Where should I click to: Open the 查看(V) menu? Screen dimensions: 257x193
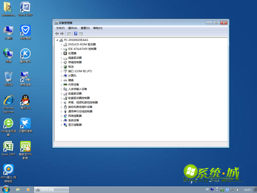click(85, 28)
